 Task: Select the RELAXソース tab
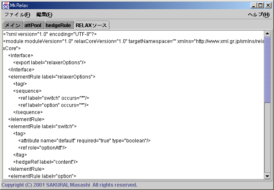(91, 25)
